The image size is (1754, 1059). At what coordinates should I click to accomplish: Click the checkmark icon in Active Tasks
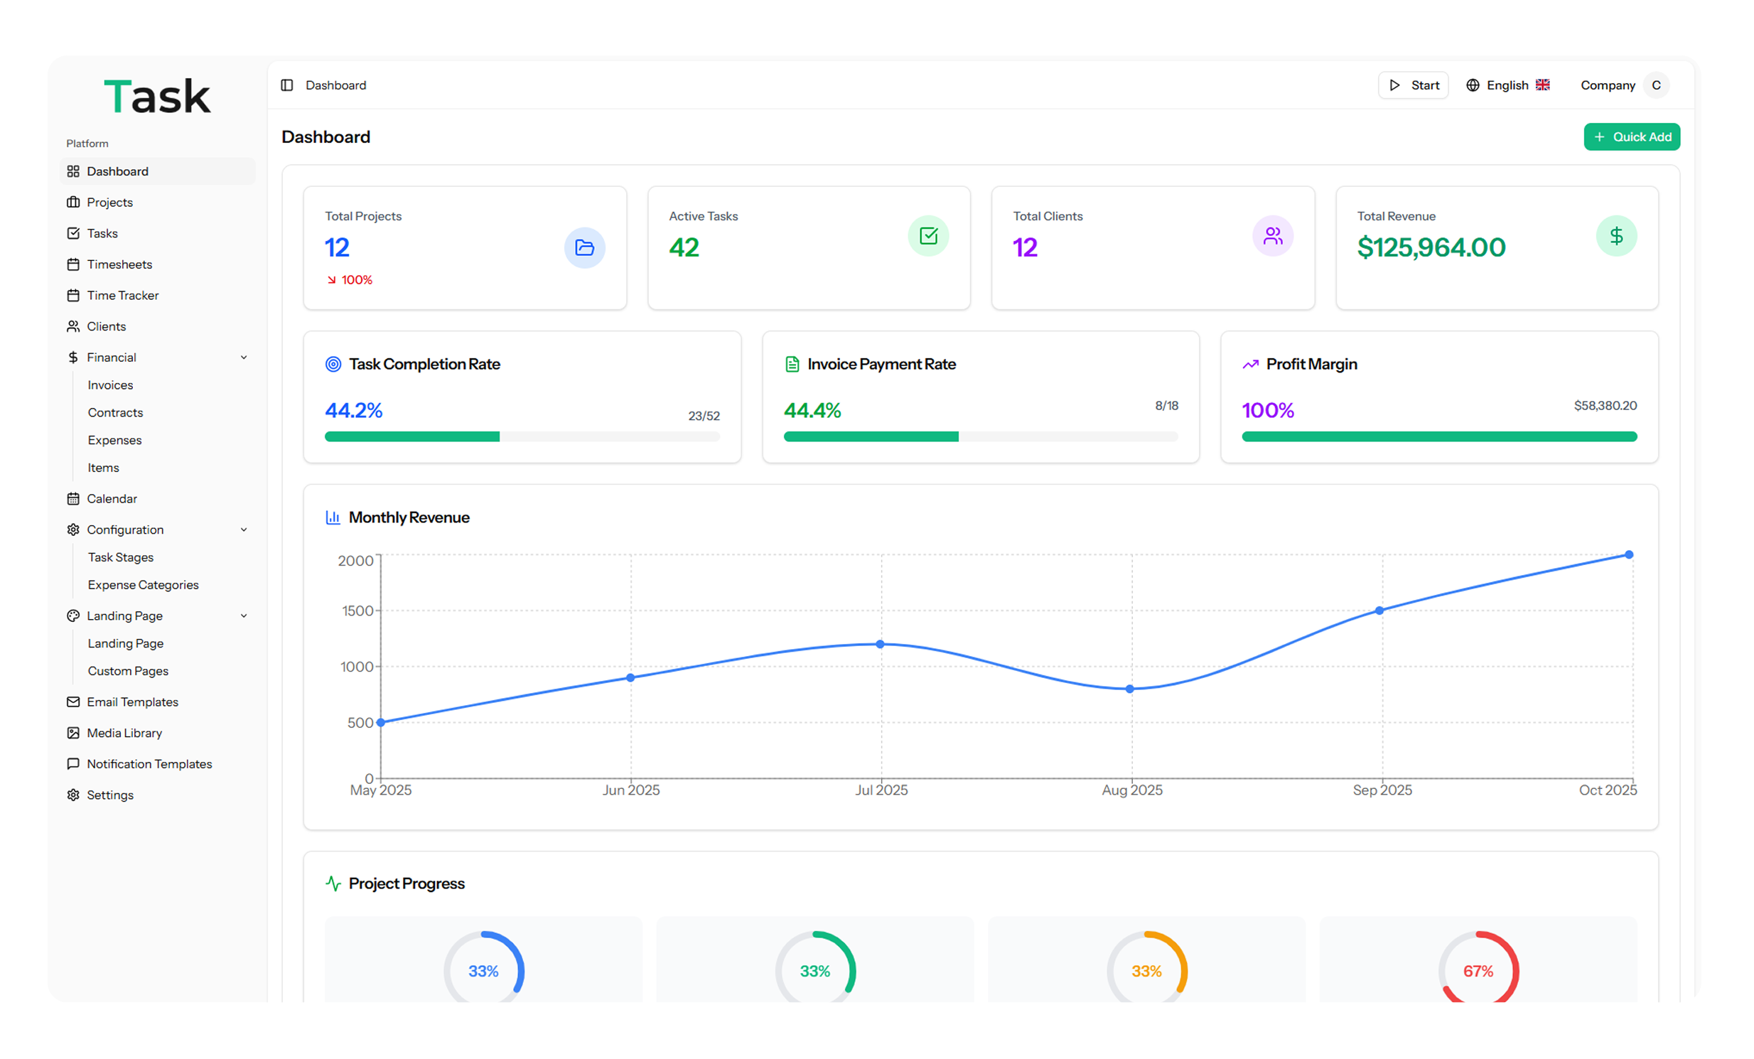coord(928,235)
